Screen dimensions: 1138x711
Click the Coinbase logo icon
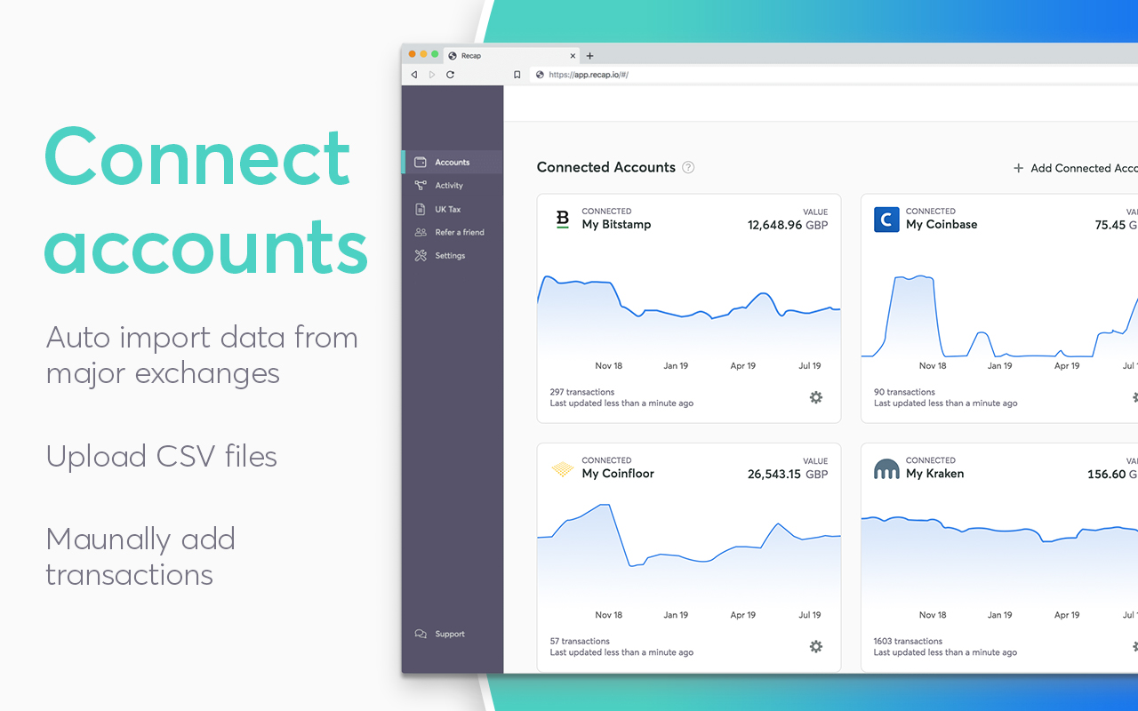[886, 220]
